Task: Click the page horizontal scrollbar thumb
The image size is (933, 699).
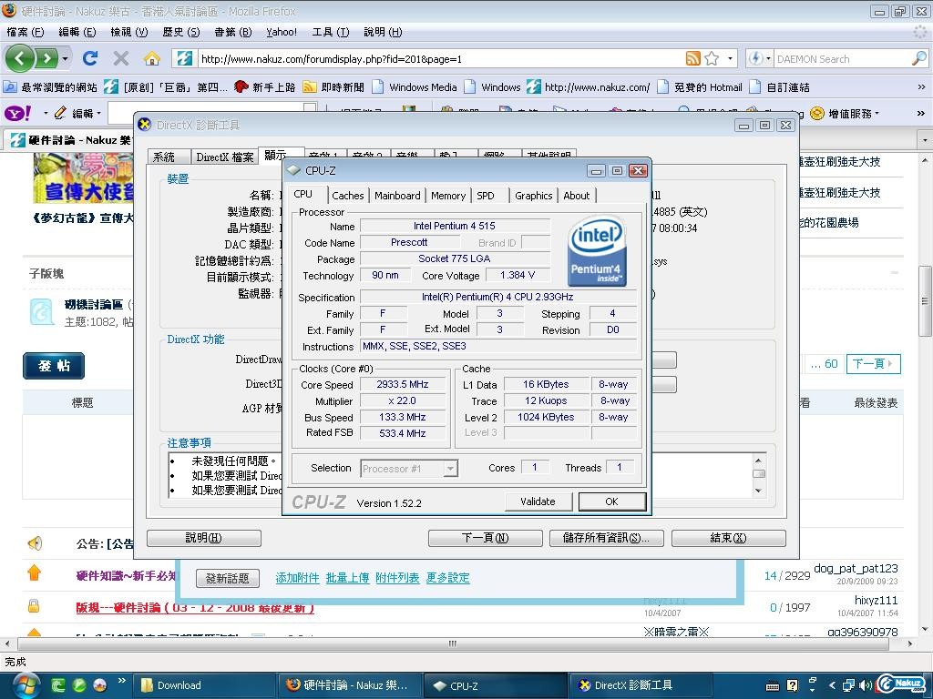Action: coord(452,643)
